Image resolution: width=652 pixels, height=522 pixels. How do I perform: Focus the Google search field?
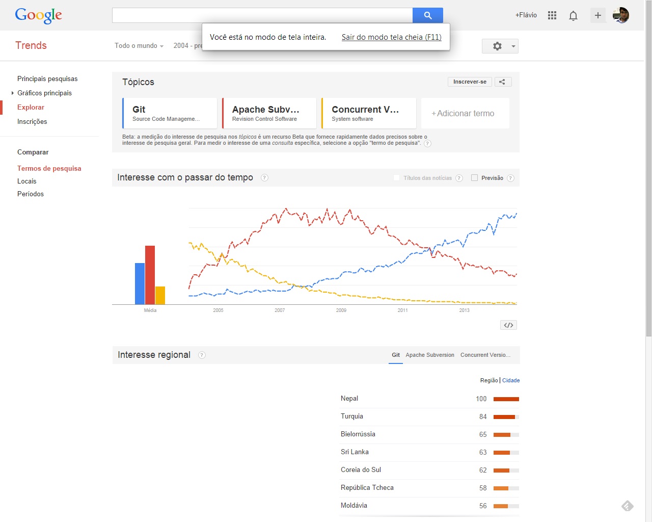(262, 15)
